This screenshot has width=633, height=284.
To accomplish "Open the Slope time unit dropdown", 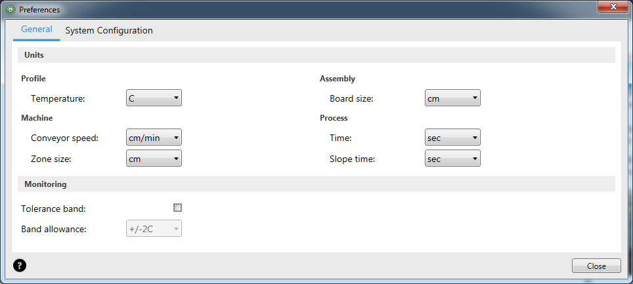I will [452, 159].
